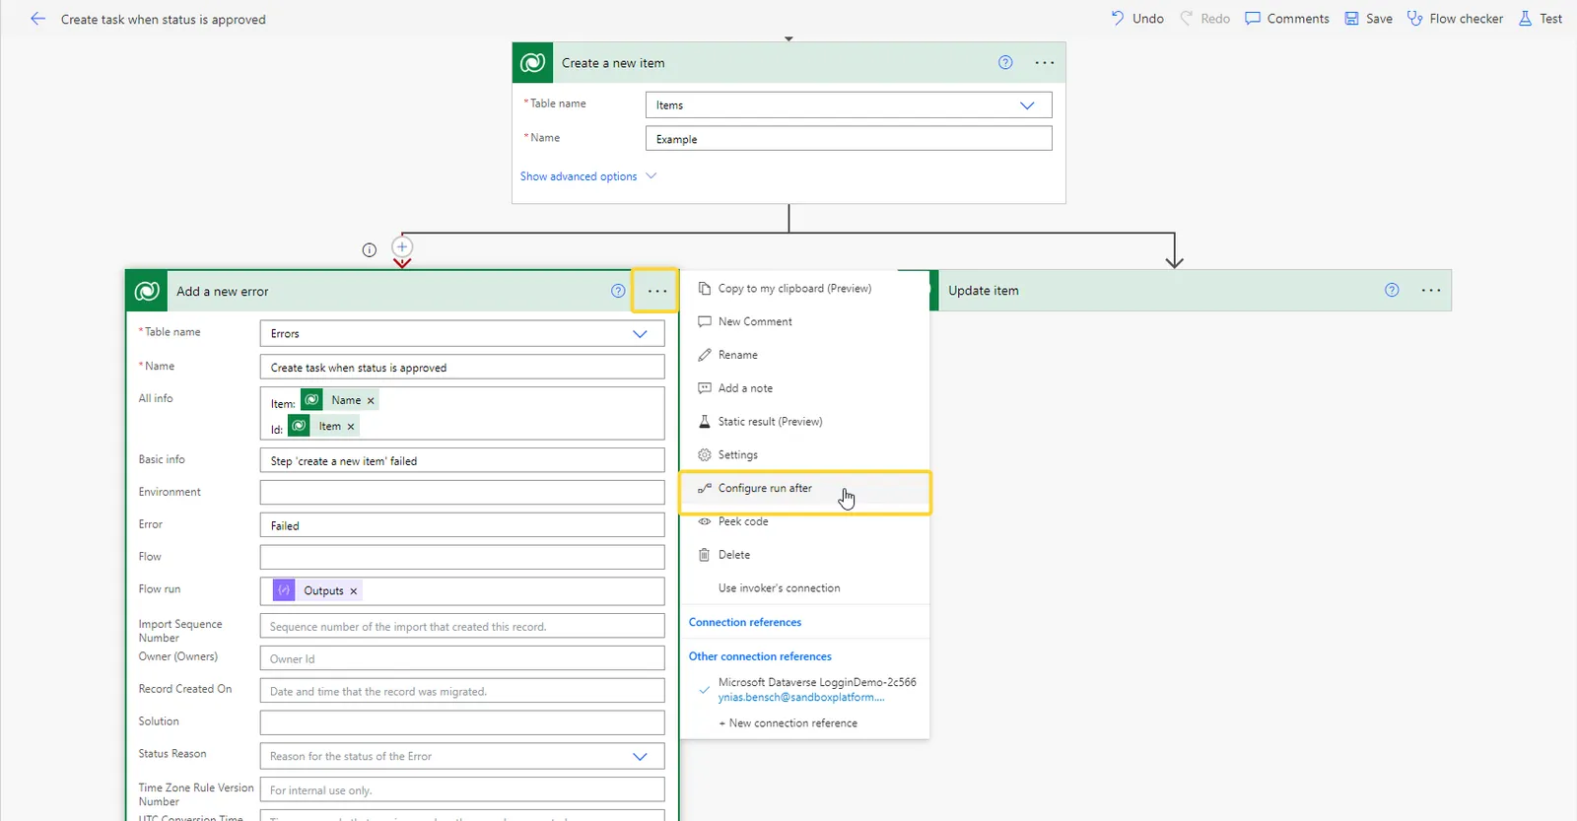
Task: Remove the Outputs token from Flow run
Action: (x=354, y=591)
